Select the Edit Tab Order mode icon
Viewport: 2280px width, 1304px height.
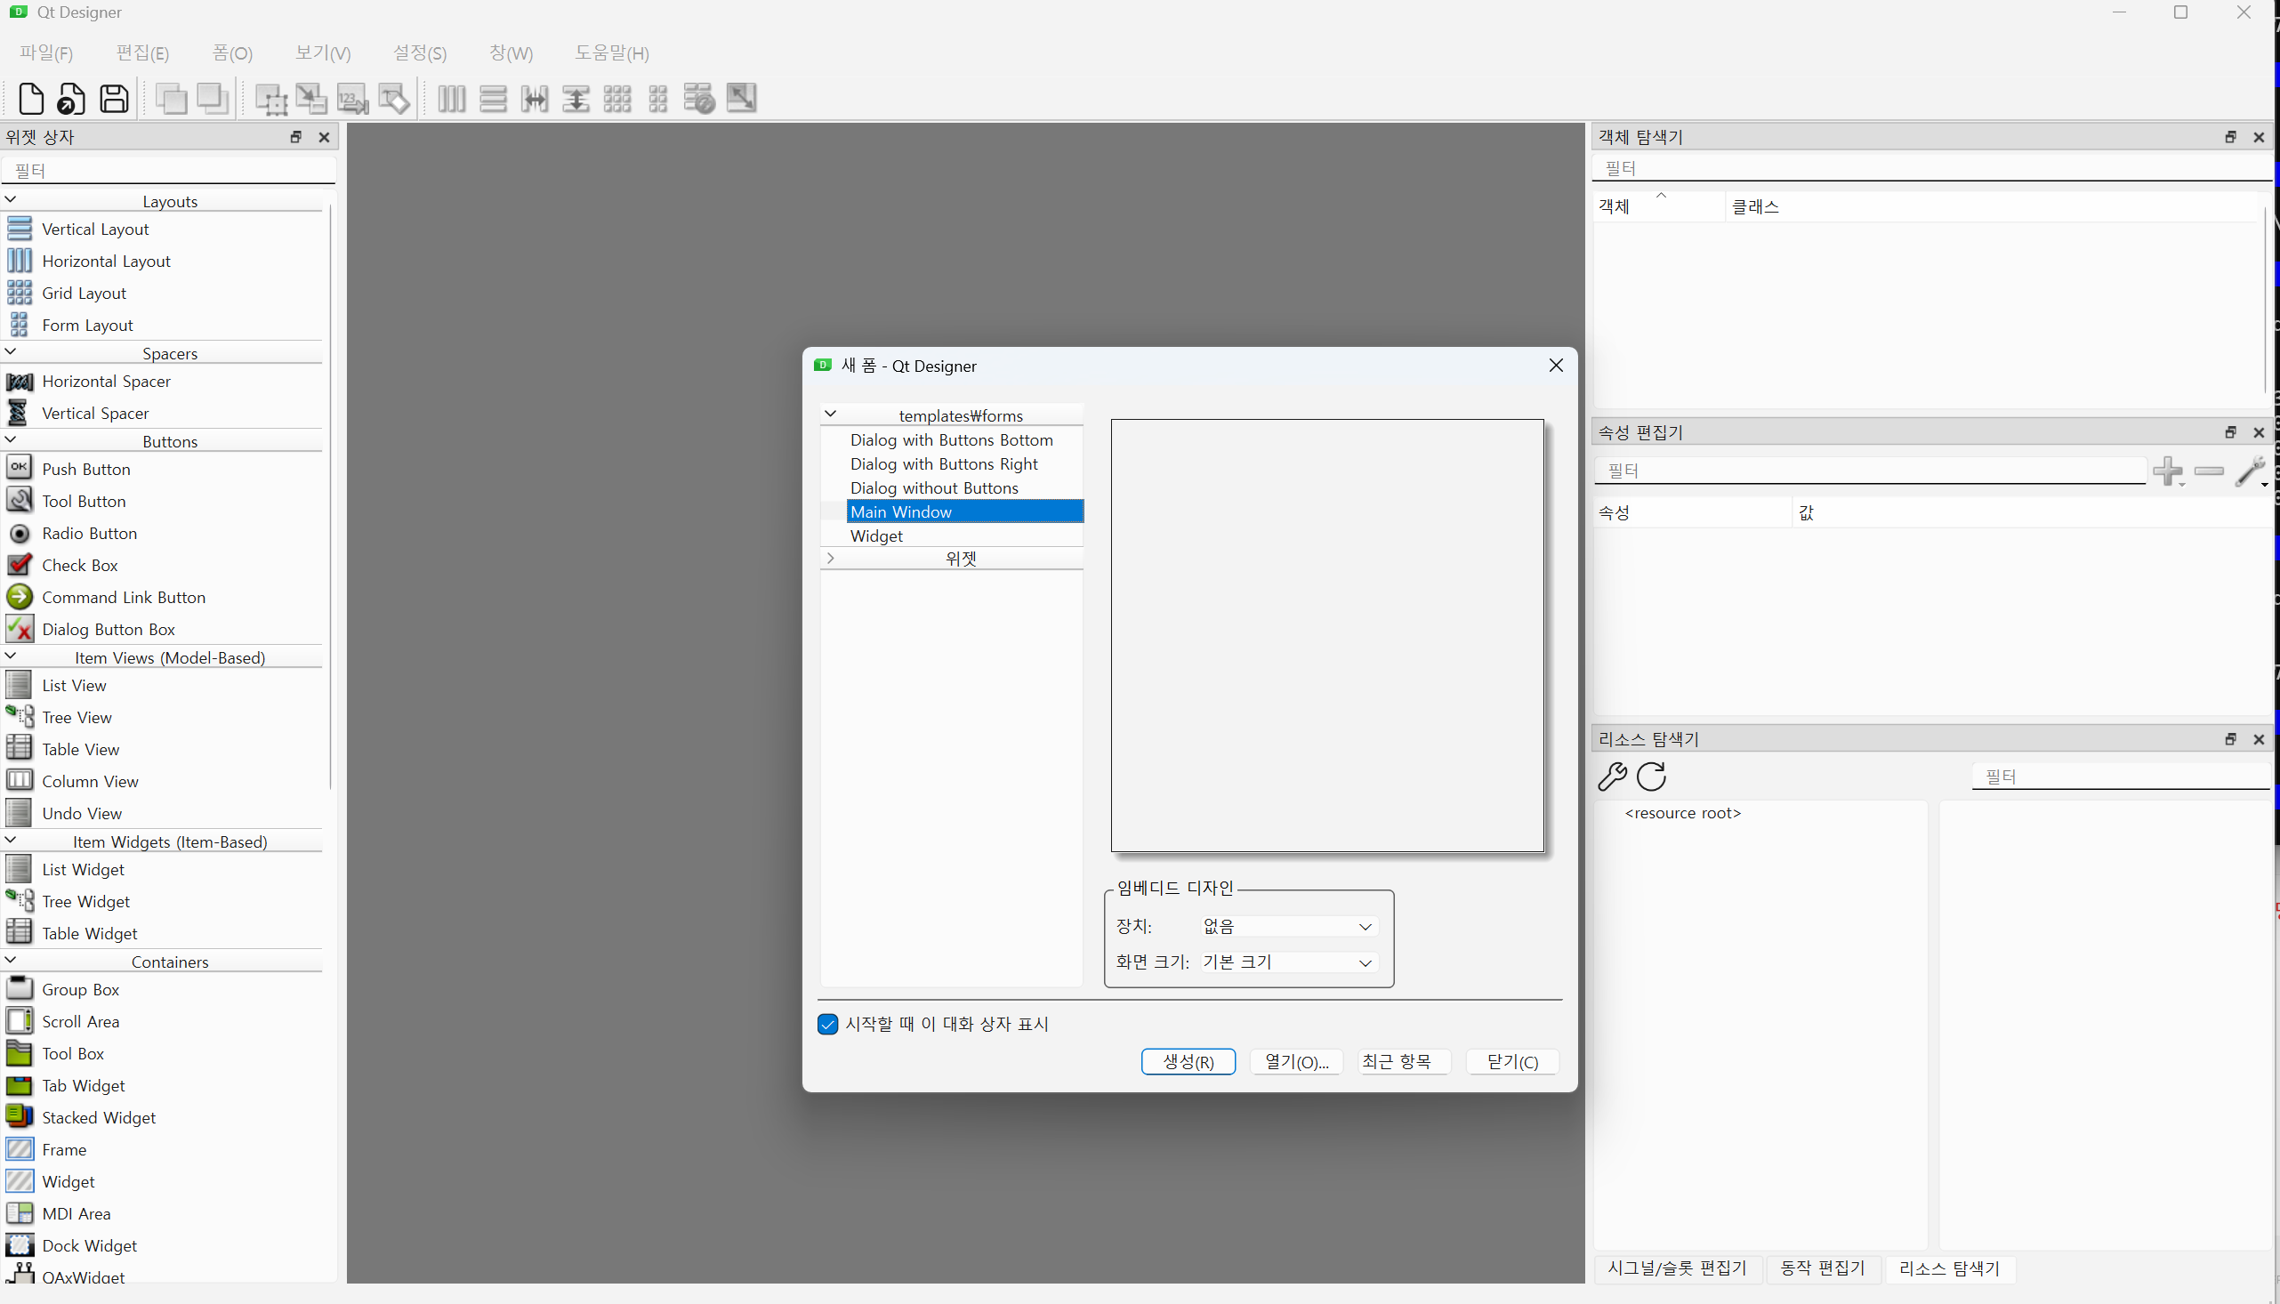coord(353,99)
